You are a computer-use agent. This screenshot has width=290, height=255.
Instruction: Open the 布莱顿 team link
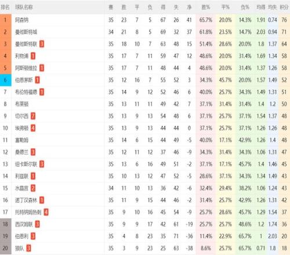click(x=22, y=104)
